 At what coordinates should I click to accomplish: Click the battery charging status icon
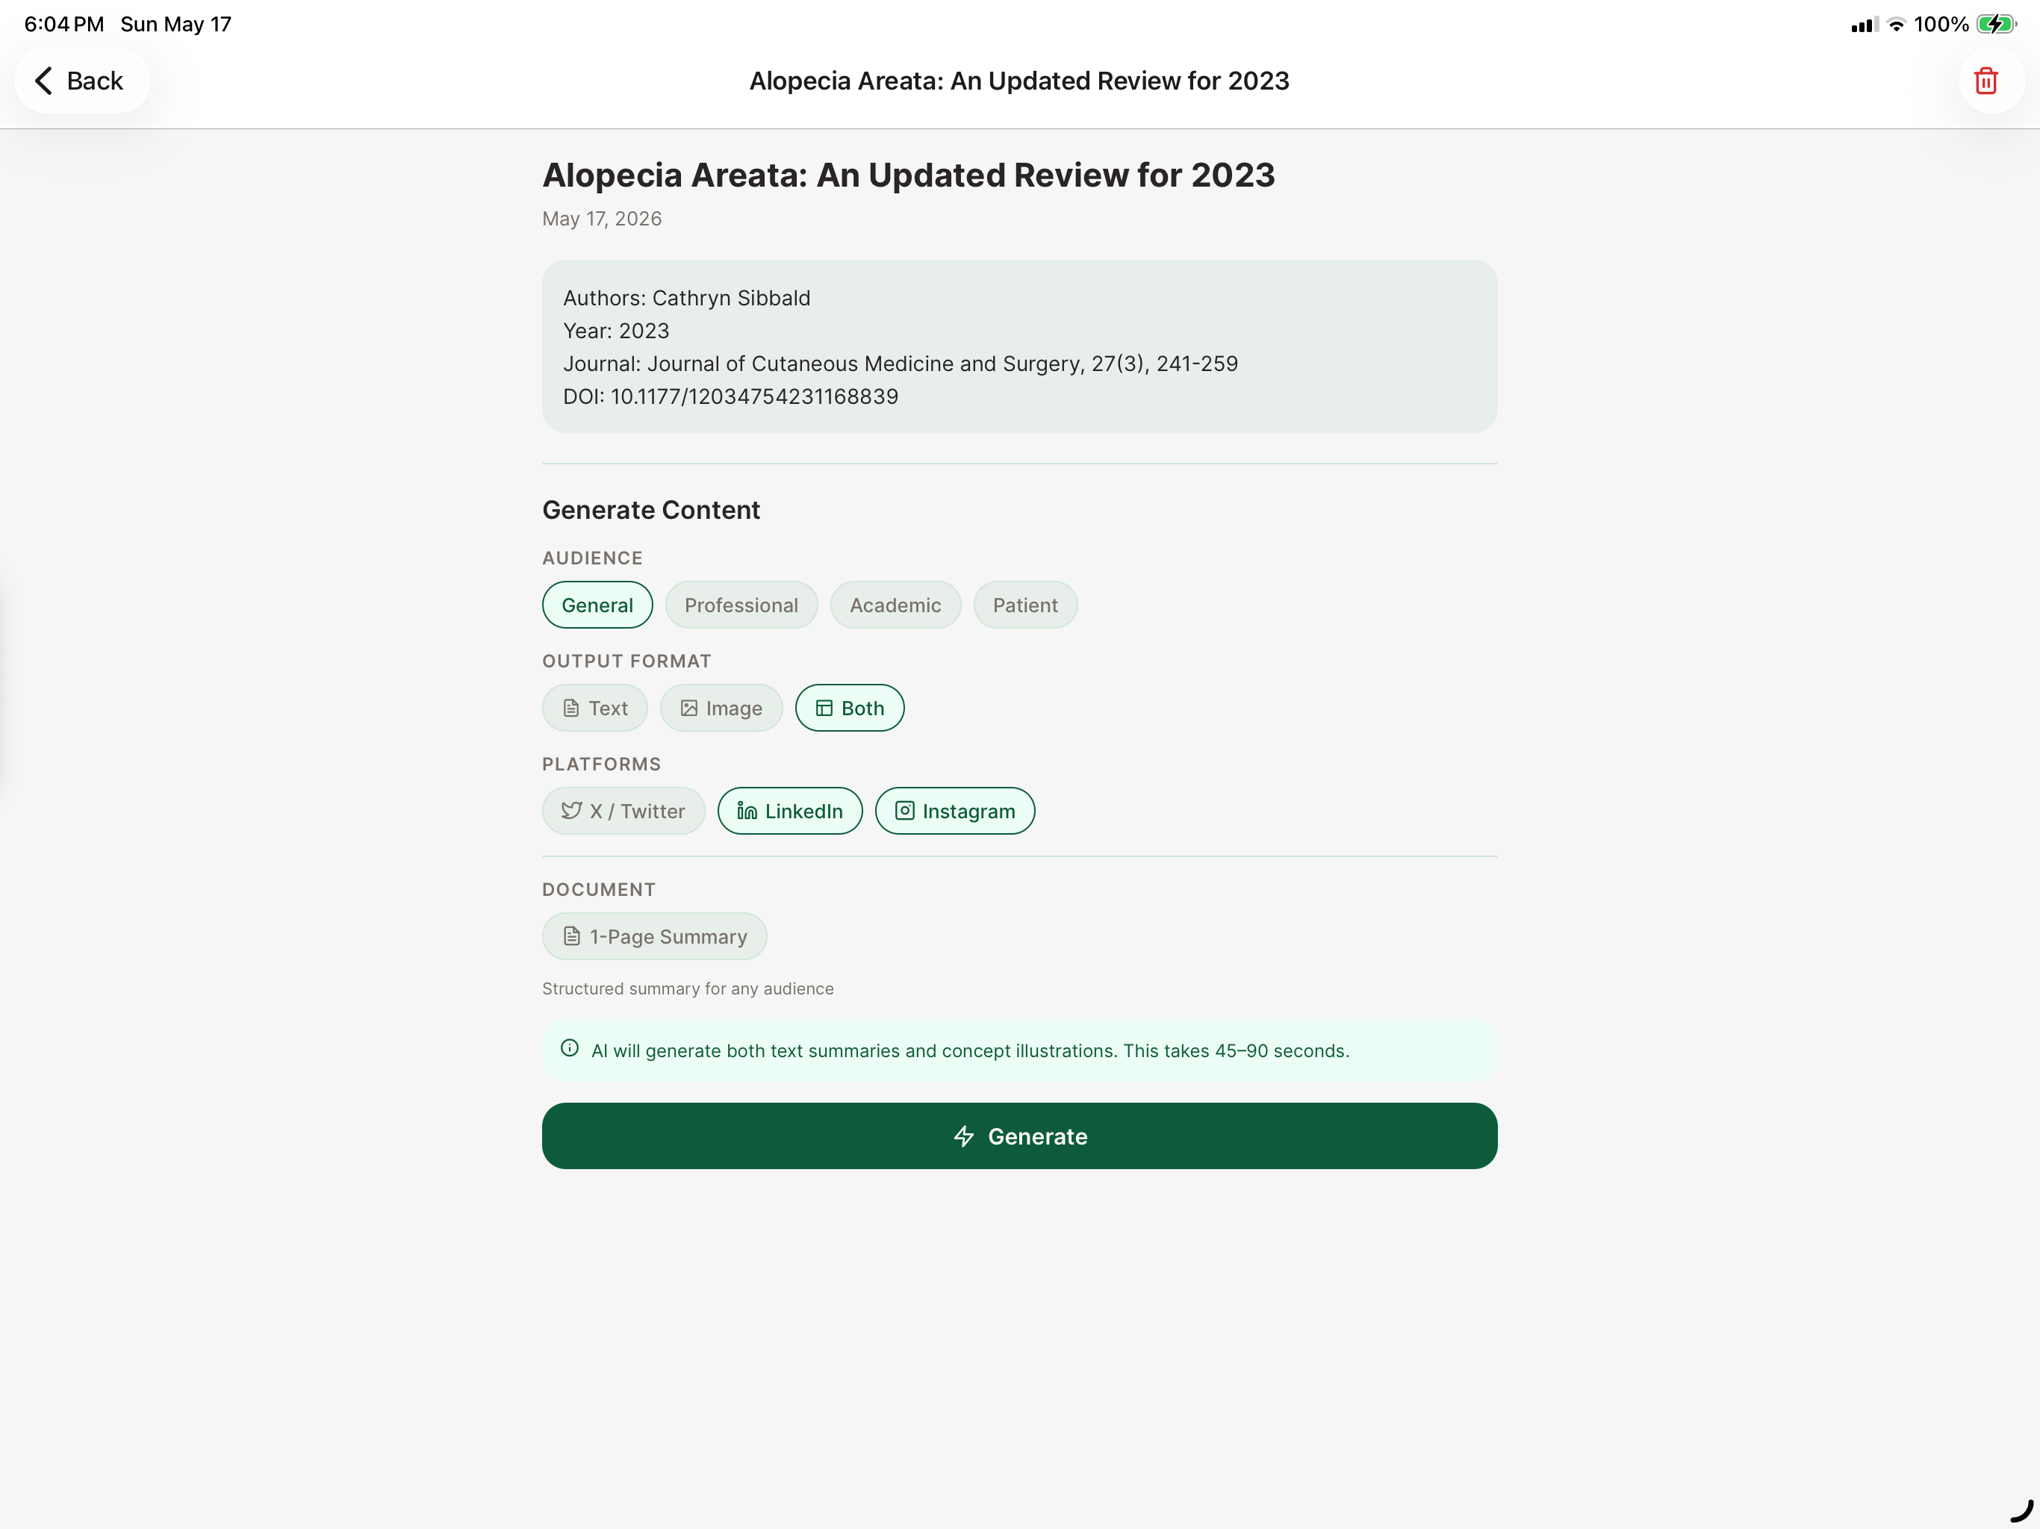tap(1996, 24)
